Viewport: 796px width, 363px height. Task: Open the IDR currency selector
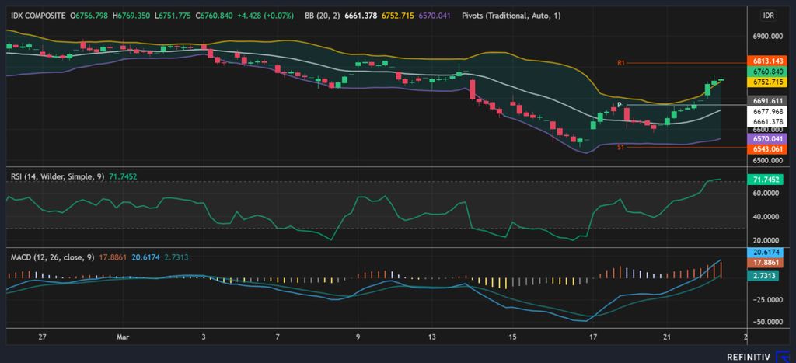click(768, 15)
